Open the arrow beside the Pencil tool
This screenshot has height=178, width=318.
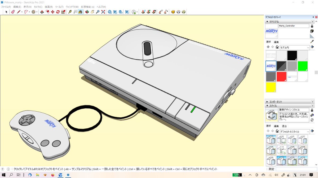tap(22, 12)
